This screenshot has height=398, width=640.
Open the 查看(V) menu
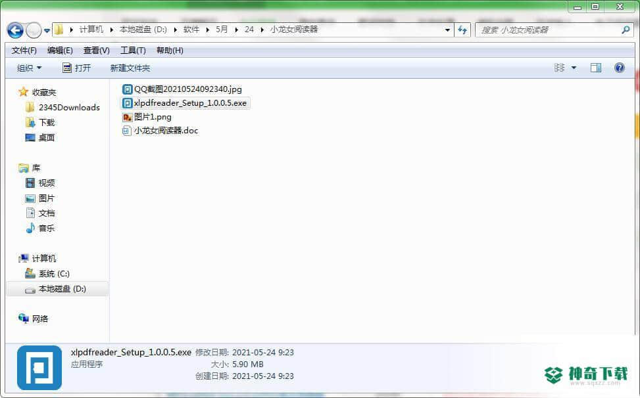pyautogui.click(x=96, y=50)
